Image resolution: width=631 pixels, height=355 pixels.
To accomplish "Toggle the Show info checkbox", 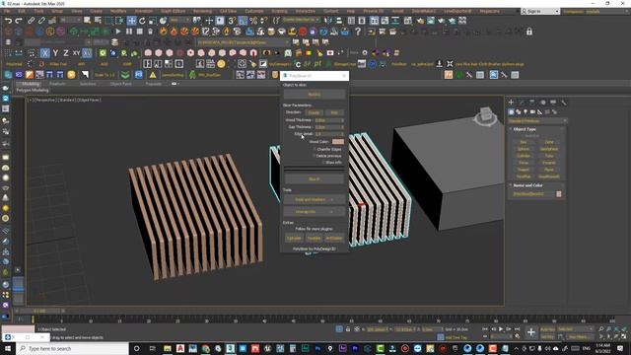I will 323,162.
